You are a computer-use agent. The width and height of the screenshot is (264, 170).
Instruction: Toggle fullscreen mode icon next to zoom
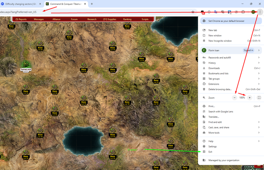pyautogui.click(x=259, y=98)
